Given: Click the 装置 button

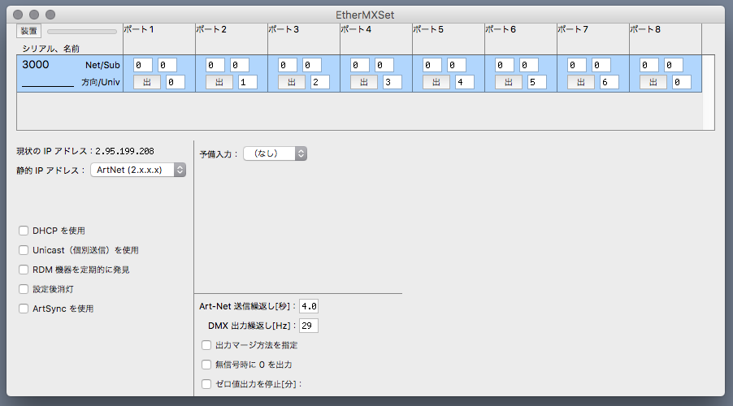Looking at the screenshot, I should [x=28, y=31].
